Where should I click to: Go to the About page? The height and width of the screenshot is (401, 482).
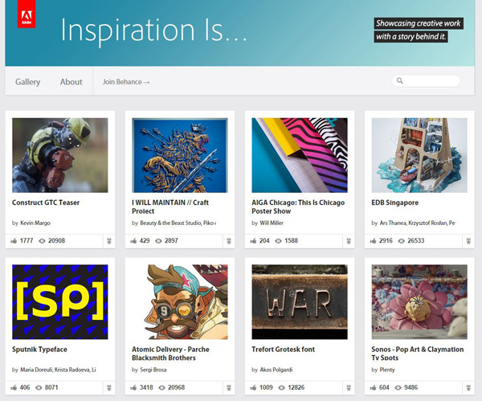[71, 82]
